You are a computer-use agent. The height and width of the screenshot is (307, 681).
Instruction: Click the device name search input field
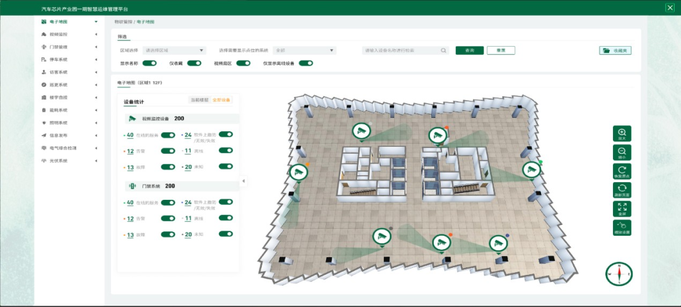click(401, 50)
